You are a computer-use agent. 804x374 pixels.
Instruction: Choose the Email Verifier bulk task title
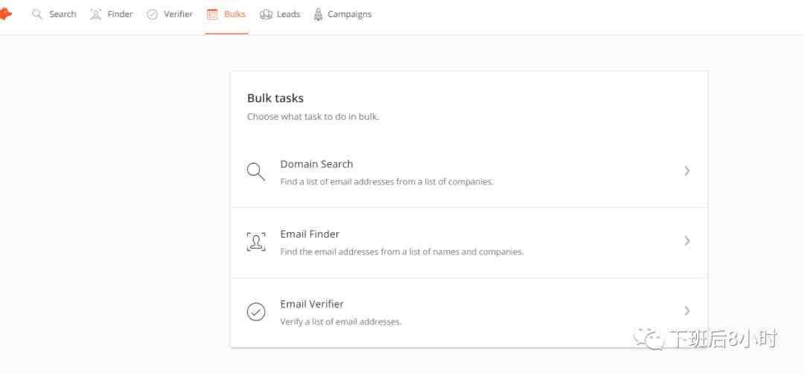tap(312, 304)
